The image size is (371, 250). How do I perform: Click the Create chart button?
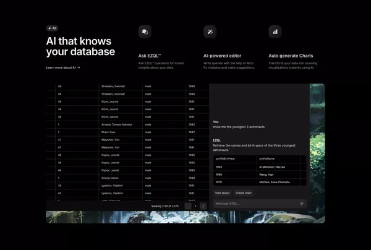[244, 193]
